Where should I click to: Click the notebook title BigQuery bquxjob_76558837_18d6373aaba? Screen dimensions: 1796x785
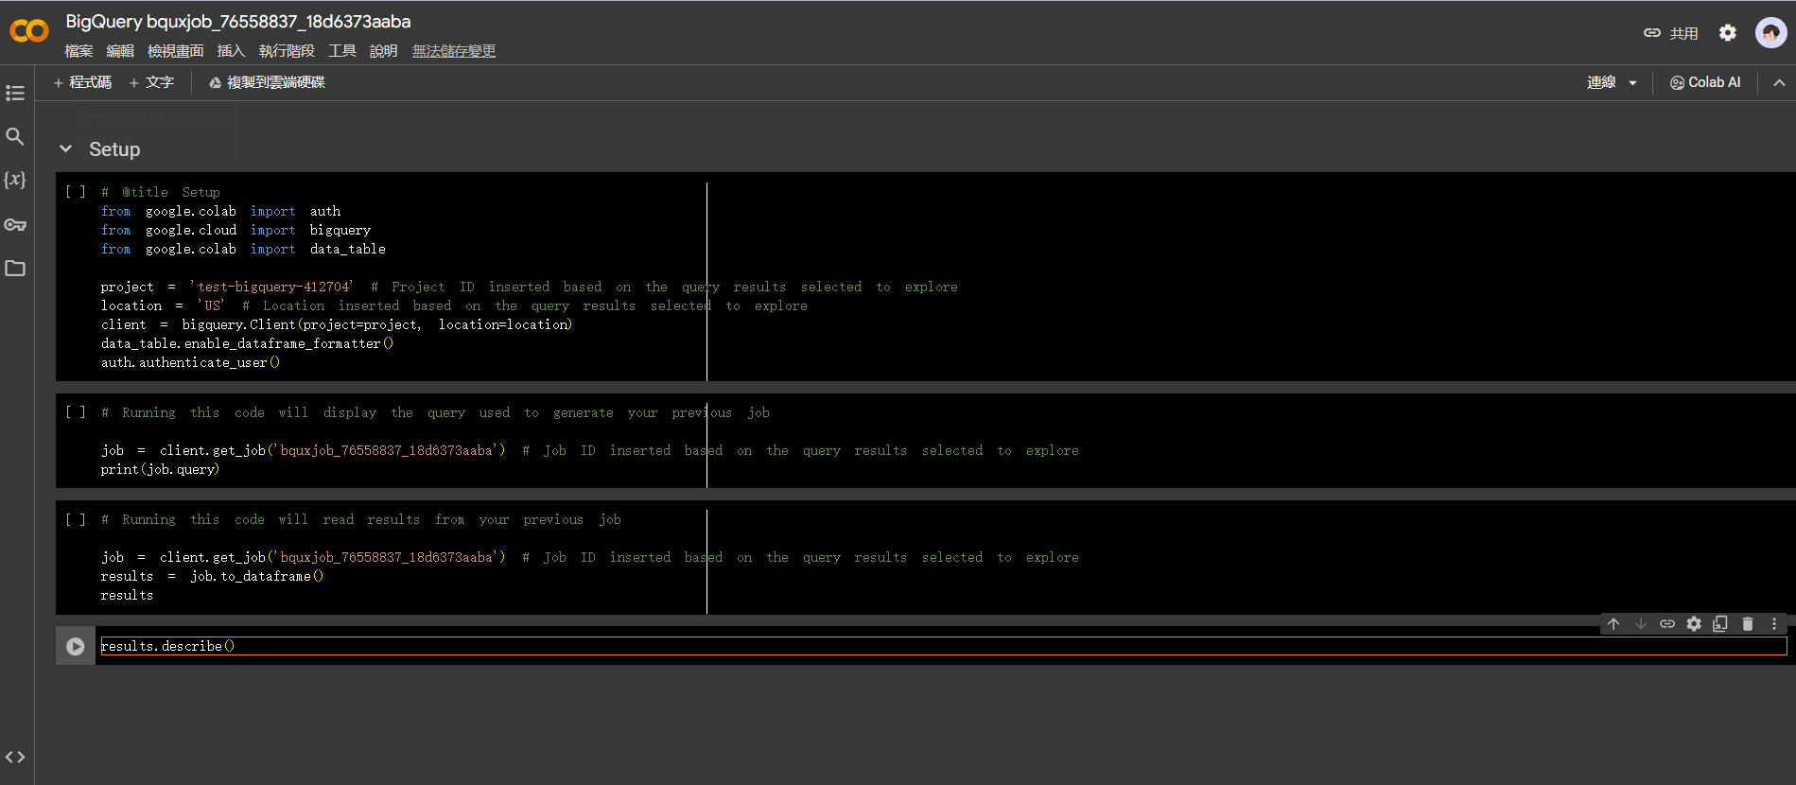[x=238, y=21]
